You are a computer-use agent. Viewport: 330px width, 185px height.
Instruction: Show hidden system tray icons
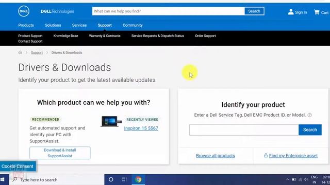288,179
